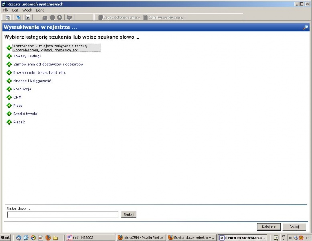The image size is (312, 241).
Task: Click the Szukaj button
Action: click(129, 214)
